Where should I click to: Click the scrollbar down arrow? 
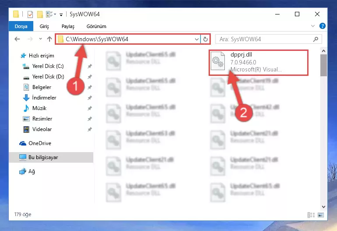(323, 207)
